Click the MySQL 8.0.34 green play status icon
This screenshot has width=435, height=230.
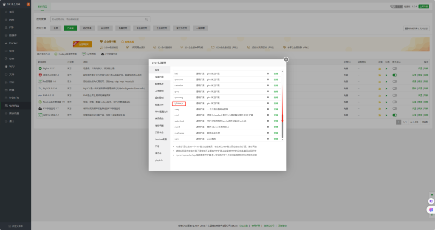[387, 88]
